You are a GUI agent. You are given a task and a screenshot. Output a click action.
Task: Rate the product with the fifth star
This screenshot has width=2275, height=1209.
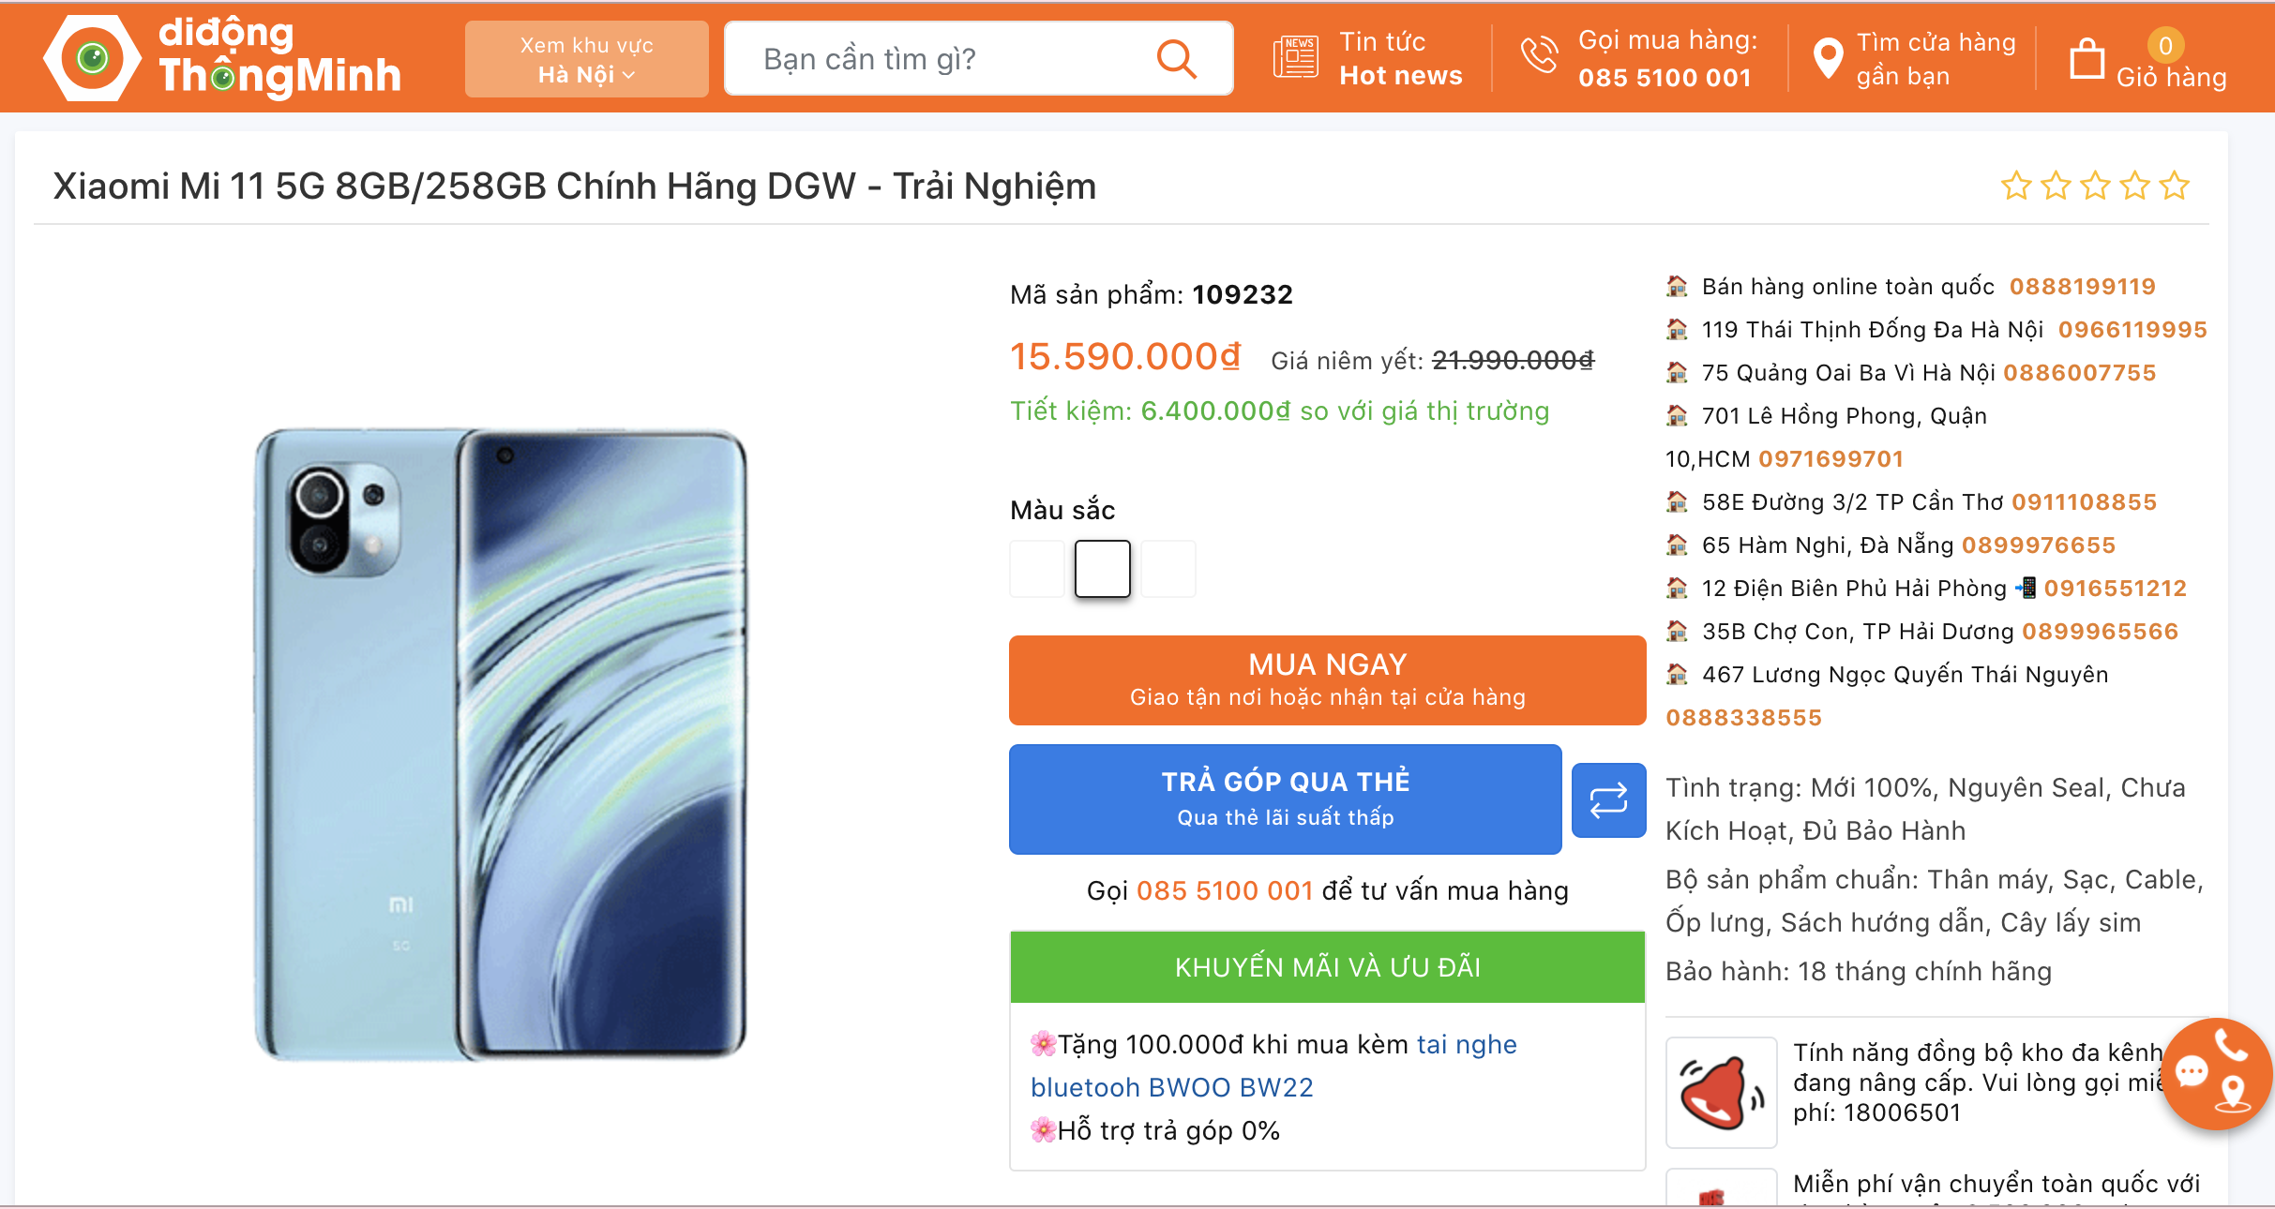pos(2174,187)
